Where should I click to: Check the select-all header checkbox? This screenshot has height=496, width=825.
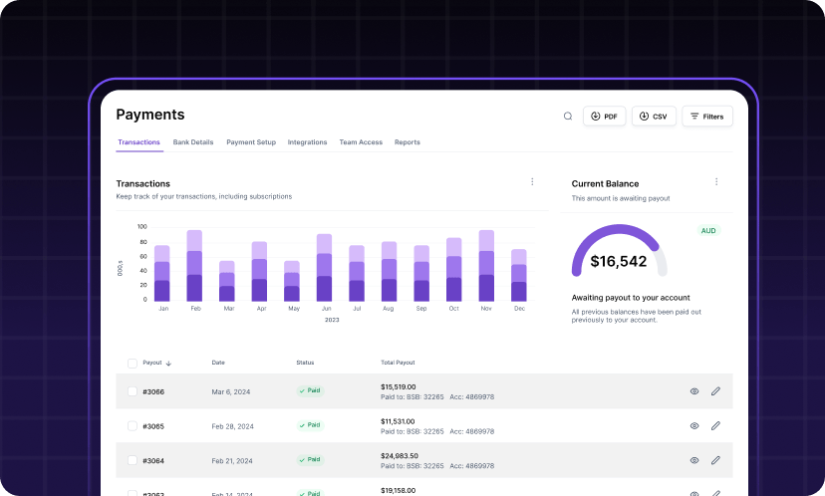[x=133, y=363]
